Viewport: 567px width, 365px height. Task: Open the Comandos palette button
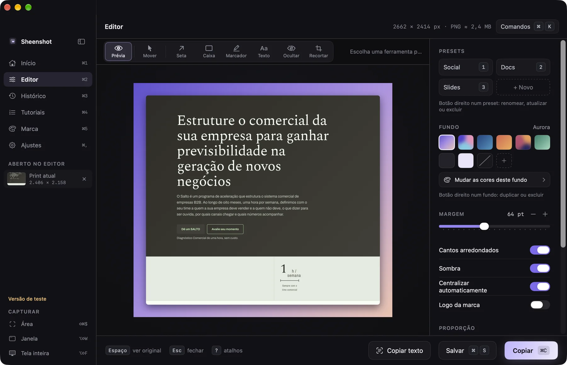click(x=527, y=26)
